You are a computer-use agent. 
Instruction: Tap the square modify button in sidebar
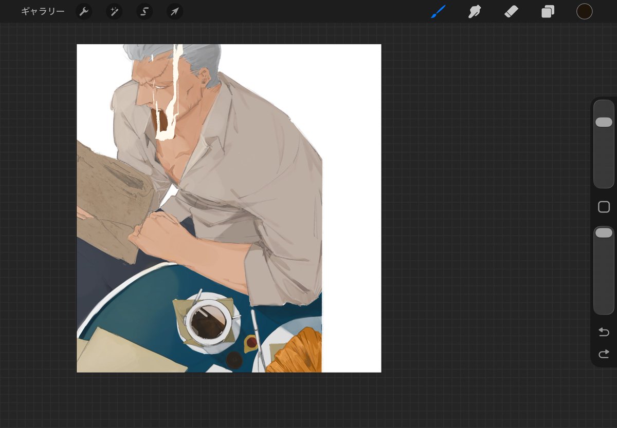pos(604,207)
